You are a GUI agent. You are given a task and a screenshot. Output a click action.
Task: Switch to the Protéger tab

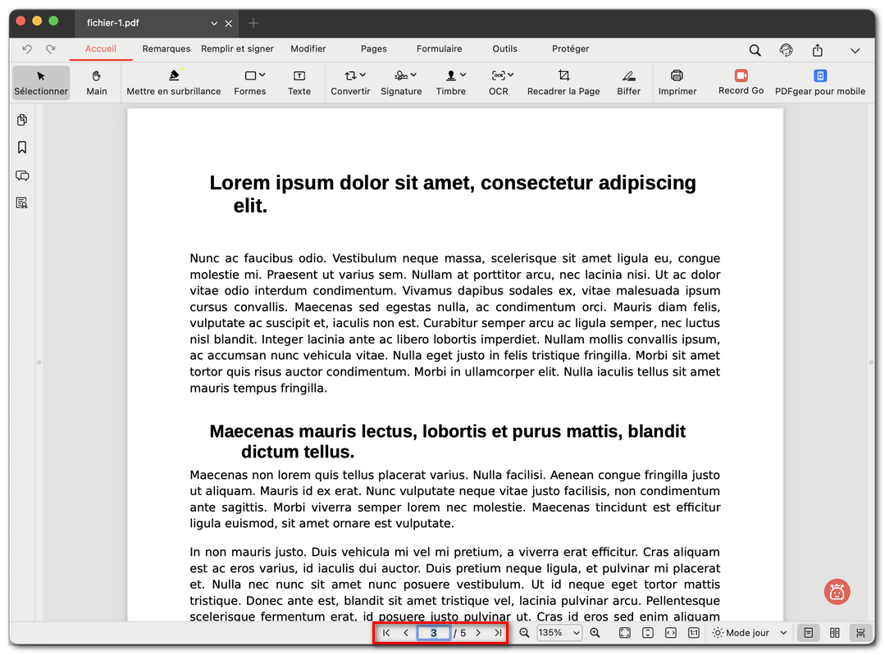click(x=570, y=49)
